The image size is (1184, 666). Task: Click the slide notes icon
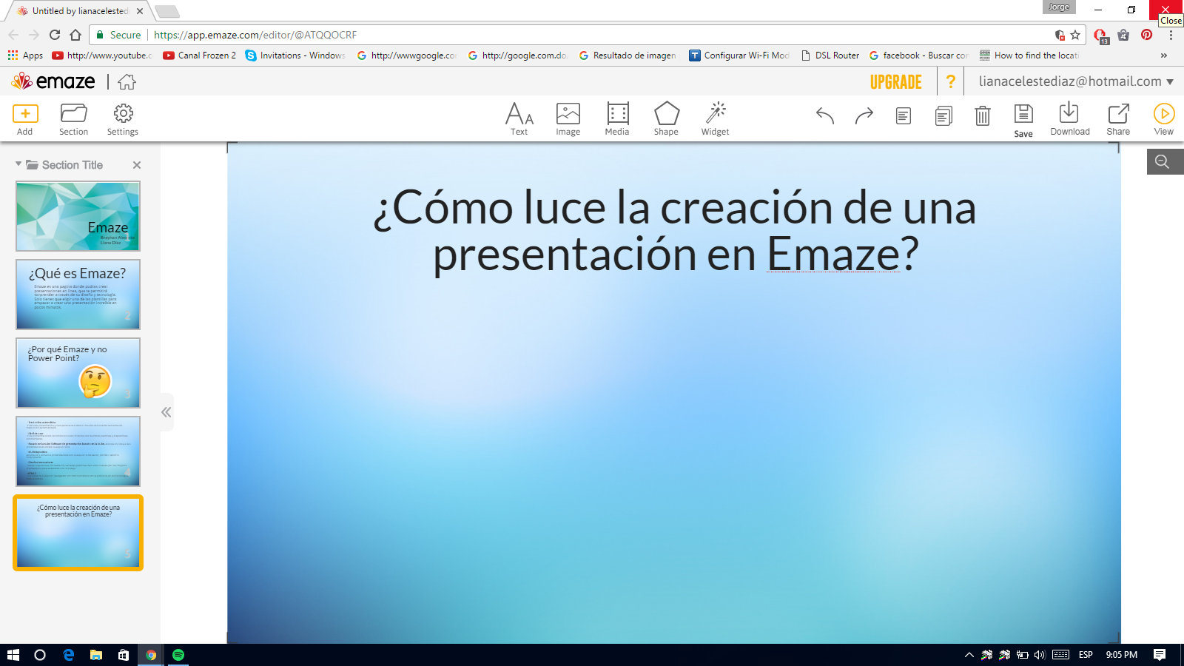coord(904,116)
